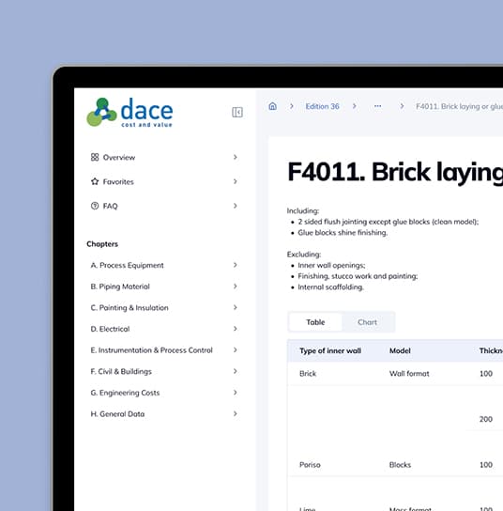This screenshot has width=503, height=511.
Task: Click the FAQ question mark icon
Action: [95, 206]
